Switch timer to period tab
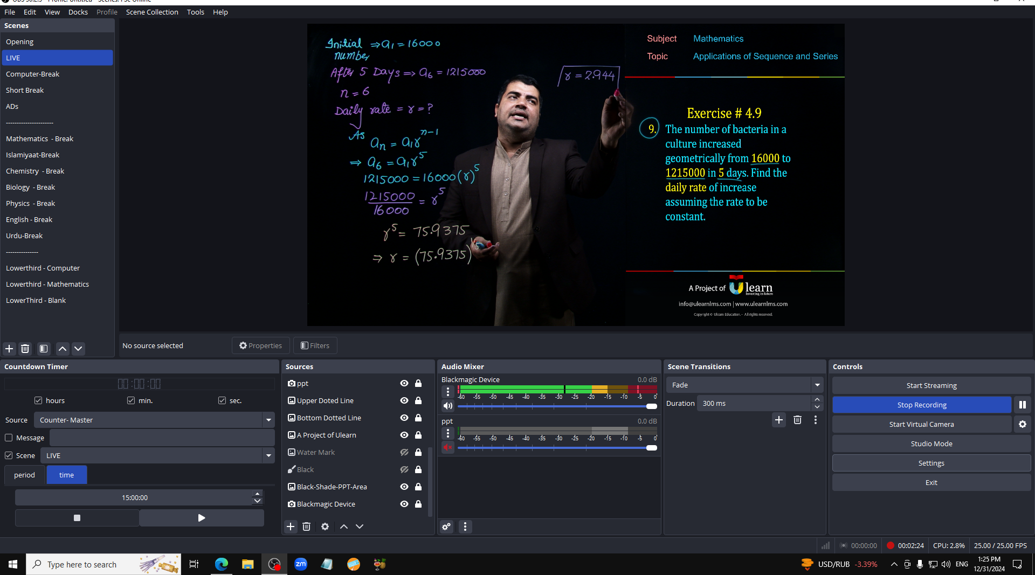The height and width of the screenshot is (575, 1035). pyautogui.click(x=24, y=475)
